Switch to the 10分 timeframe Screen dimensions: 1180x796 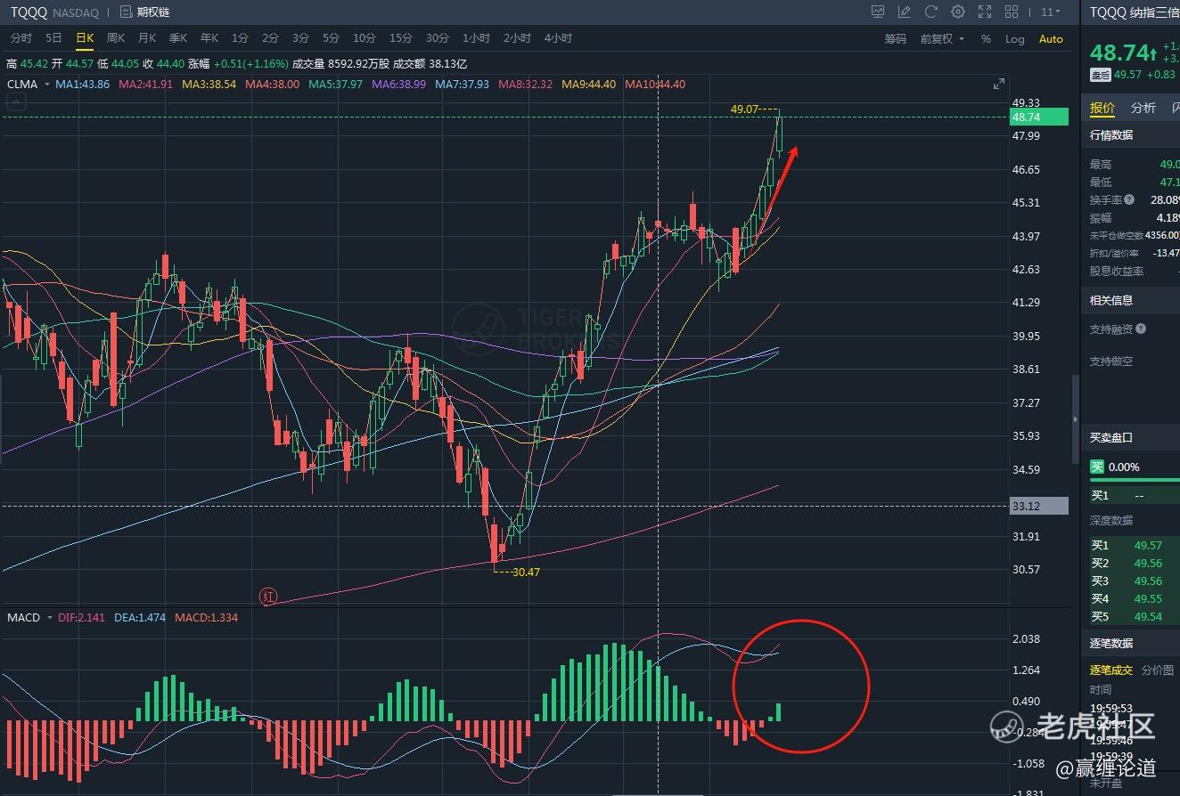(364, 38)
